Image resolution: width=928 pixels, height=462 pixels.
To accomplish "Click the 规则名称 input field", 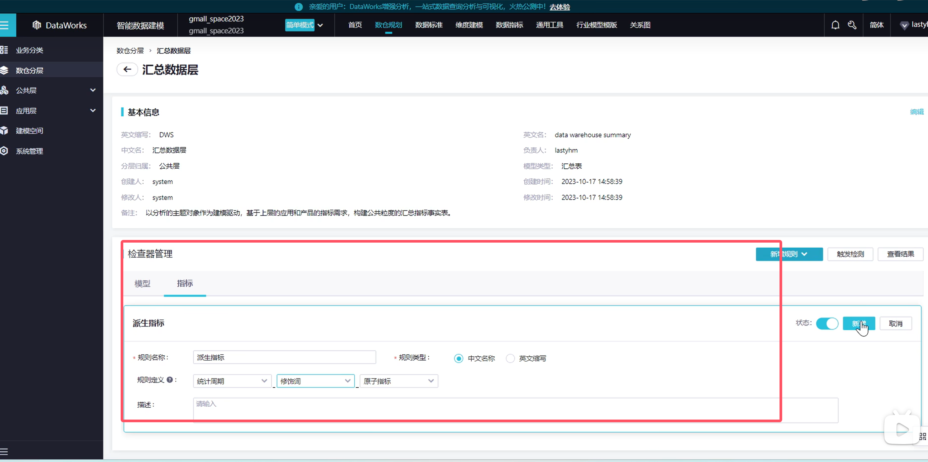I will coord(284,358).
